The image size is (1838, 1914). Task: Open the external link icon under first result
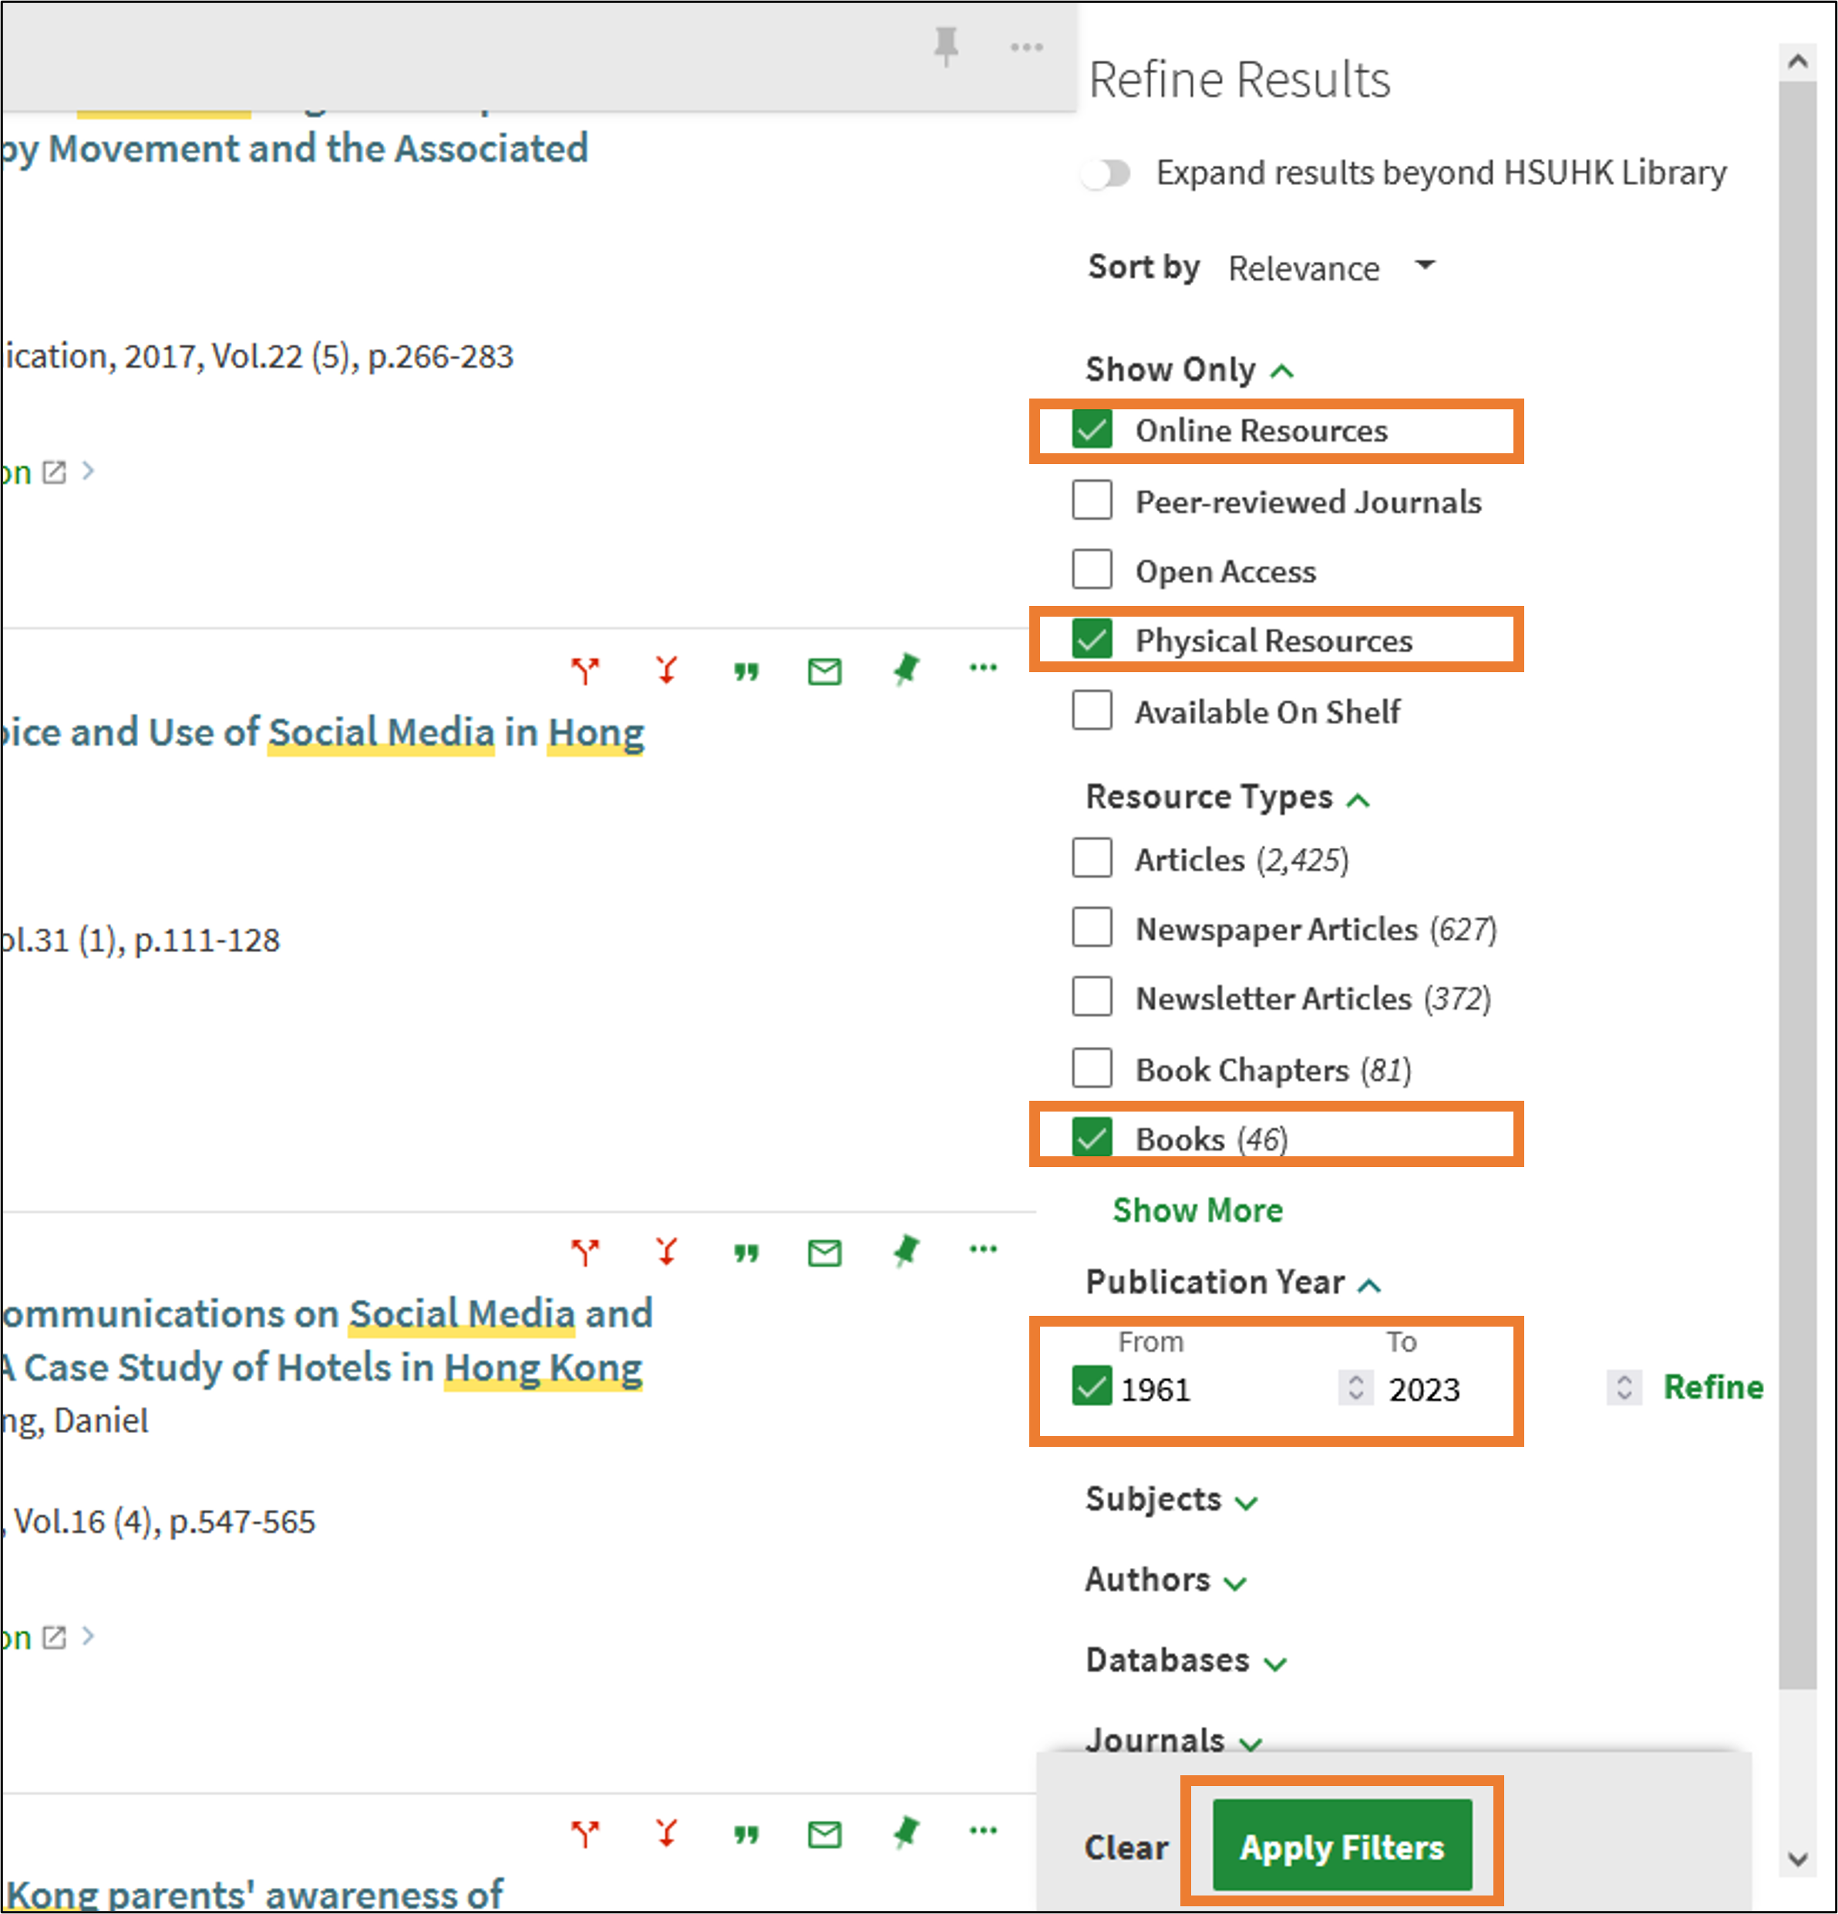click(56, 472)
